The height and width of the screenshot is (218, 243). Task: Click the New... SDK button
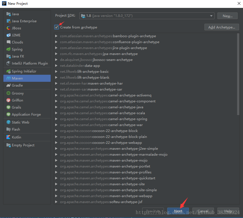coord(227,16)
